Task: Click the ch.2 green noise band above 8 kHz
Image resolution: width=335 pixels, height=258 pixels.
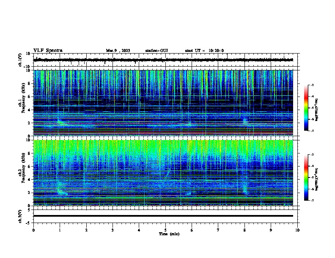Action: point(163,147)
